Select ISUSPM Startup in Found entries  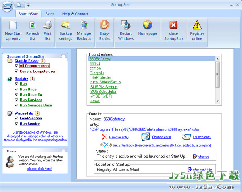(x=103, y=87)
